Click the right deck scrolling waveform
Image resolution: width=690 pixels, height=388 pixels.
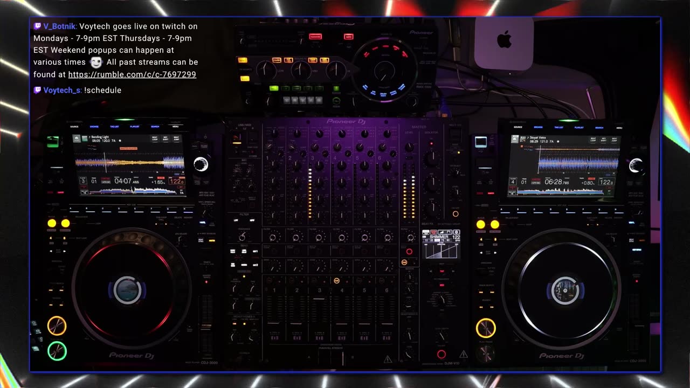578,164
